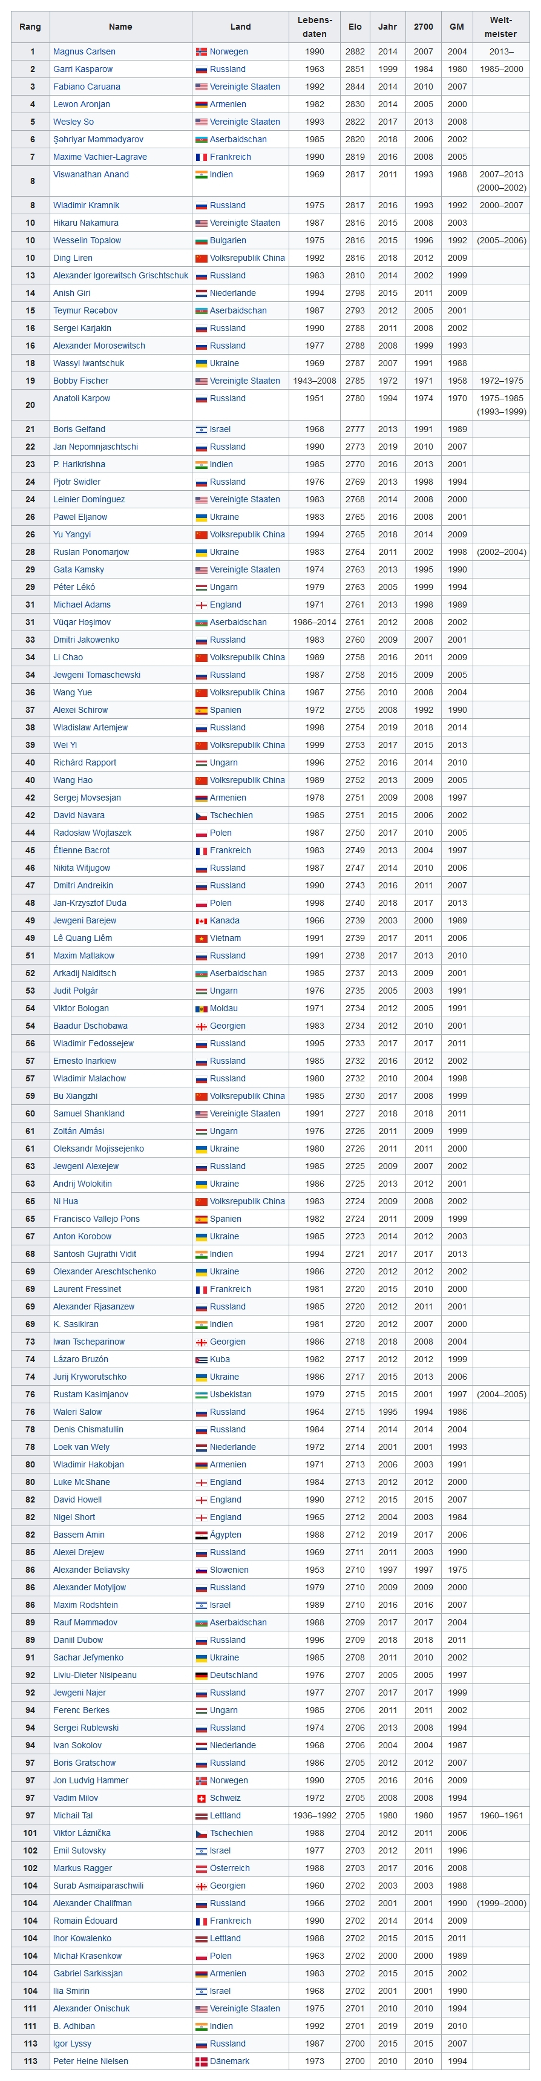This screenshot has height=2081, width=541.
Task: Click the Bulgarian flag beside Bulgarien
Action: pyautogui.click(x=201, y=241)
